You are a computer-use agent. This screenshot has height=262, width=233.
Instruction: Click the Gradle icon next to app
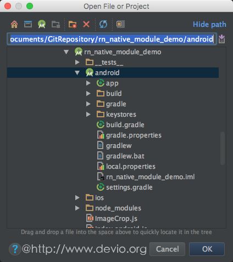[101, 83]
